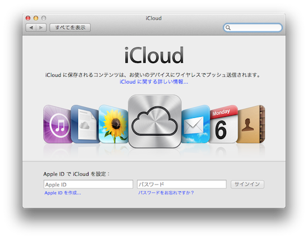Focus the Apple ID text field
This screenshot has height=239, width=308.
(x=88, y=184)
